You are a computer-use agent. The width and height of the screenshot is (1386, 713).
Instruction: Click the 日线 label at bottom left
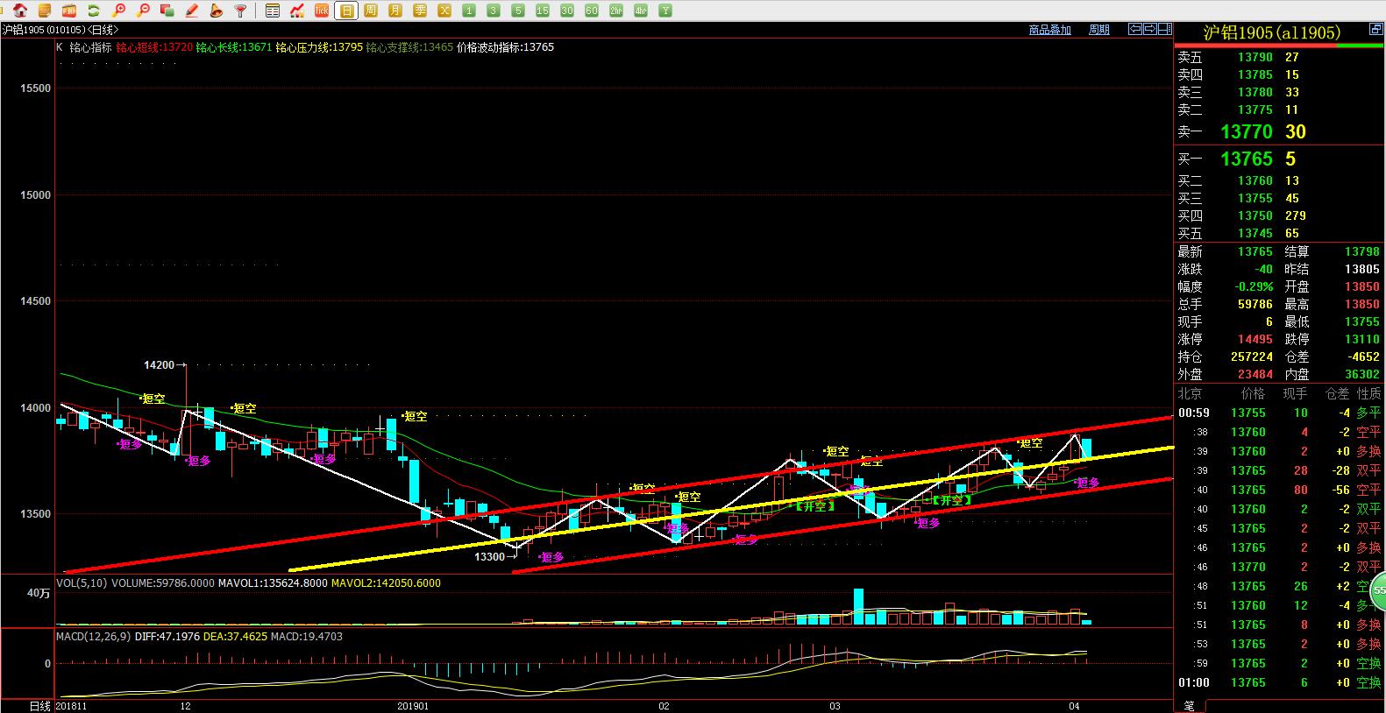click(x=40, y=706)
